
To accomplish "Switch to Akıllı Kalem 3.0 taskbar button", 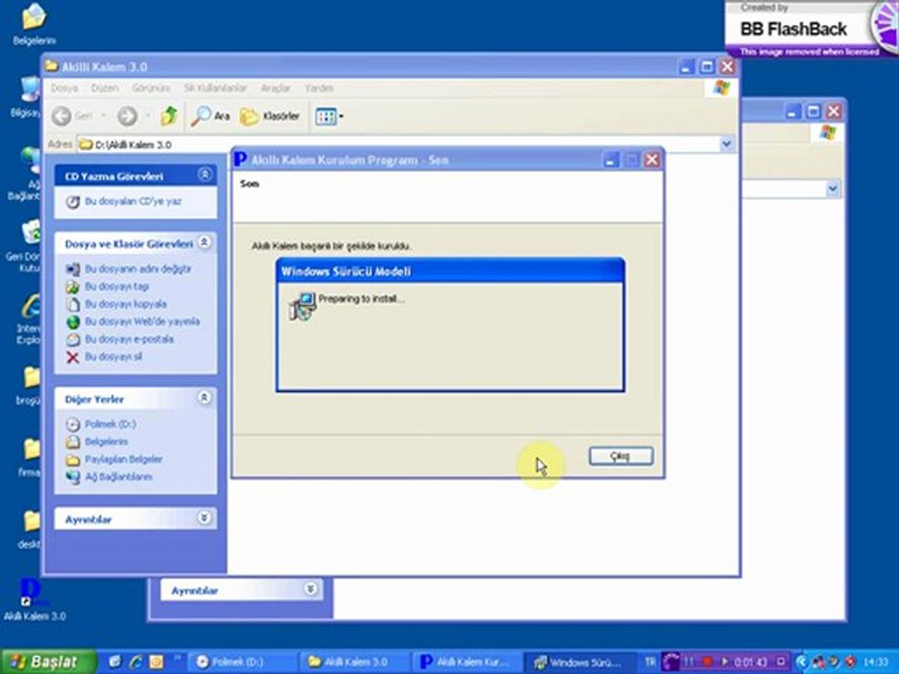I will pos(355,662).
